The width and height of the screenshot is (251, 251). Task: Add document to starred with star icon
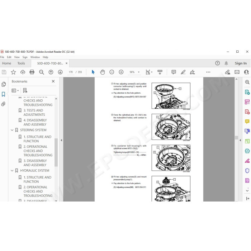[13, 72]
